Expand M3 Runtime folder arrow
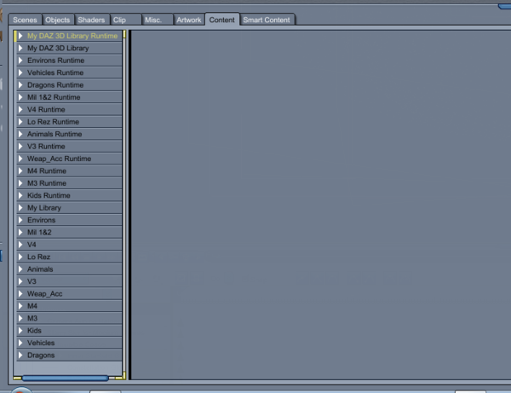Viewport: 511px width, 393px height. pyautogui.click(x=20, y=183)
